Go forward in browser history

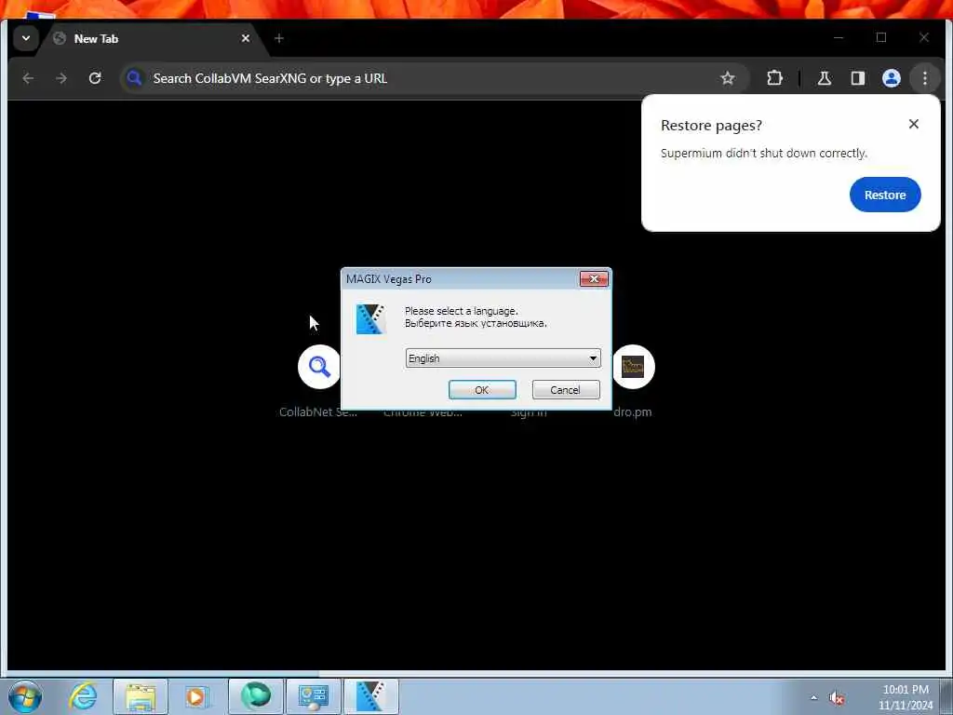pyautogui.click(x=61, y=78)
